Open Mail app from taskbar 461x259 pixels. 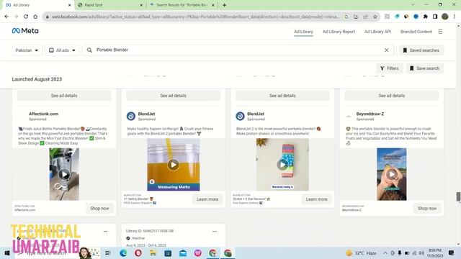point(183,253)
